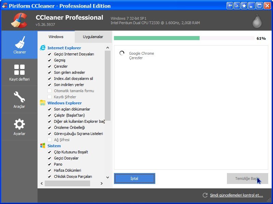Image resolution: width=273 pixels, height=204 pixels.
Task: Click the 61% progress percentage
Action: (261, 38)
